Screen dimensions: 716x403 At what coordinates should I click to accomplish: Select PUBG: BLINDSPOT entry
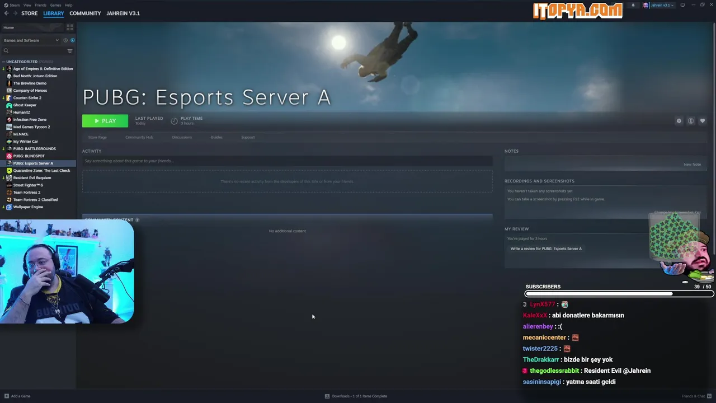[x=29, y=156]
